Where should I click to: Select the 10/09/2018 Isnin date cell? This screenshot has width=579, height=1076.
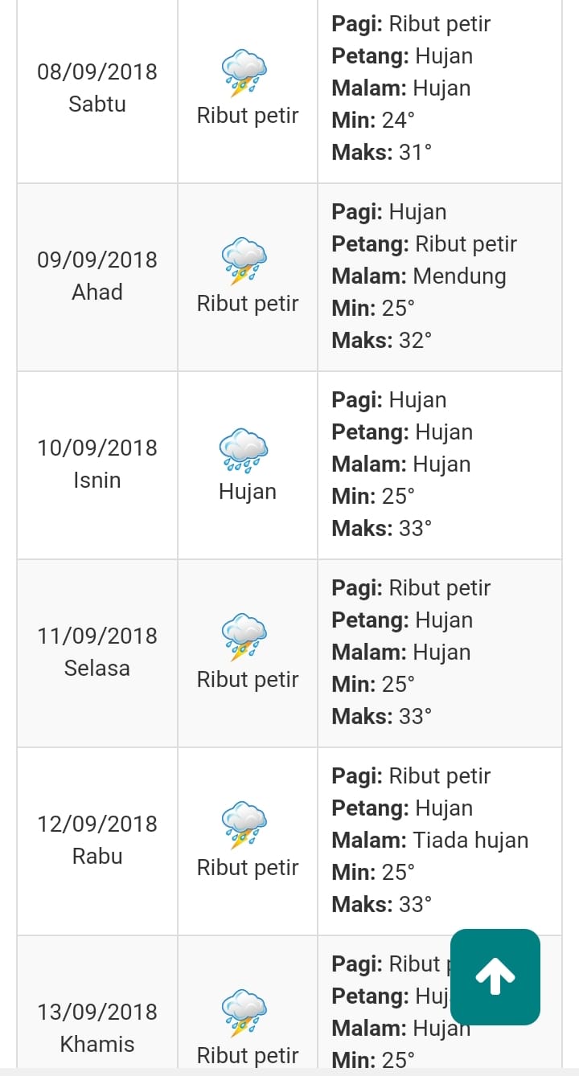point(97,464)
